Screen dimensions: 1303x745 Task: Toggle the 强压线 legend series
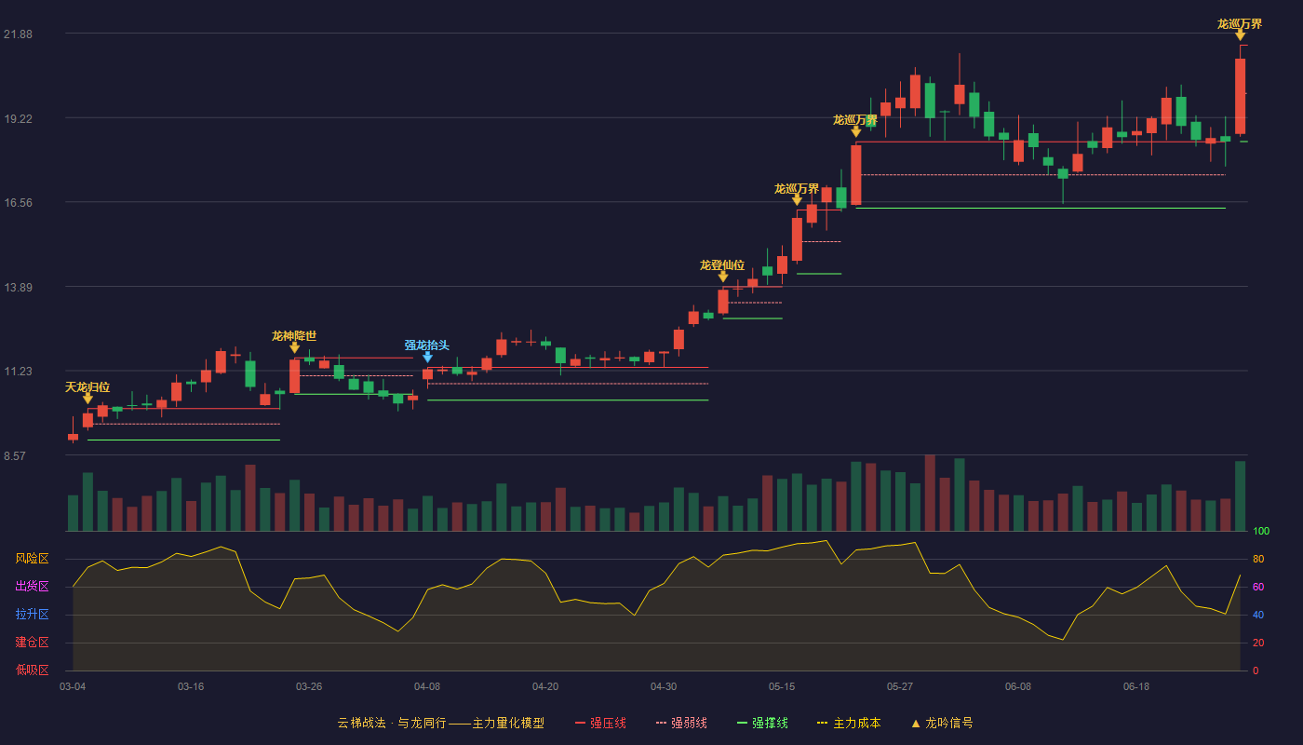coord(600,723)
